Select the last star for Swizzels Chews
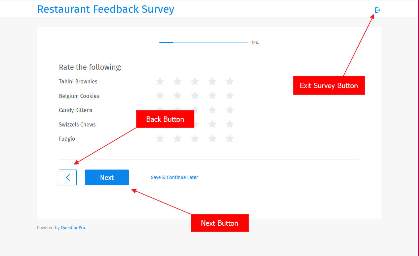The image size is (419, 256). click(230, 124)
